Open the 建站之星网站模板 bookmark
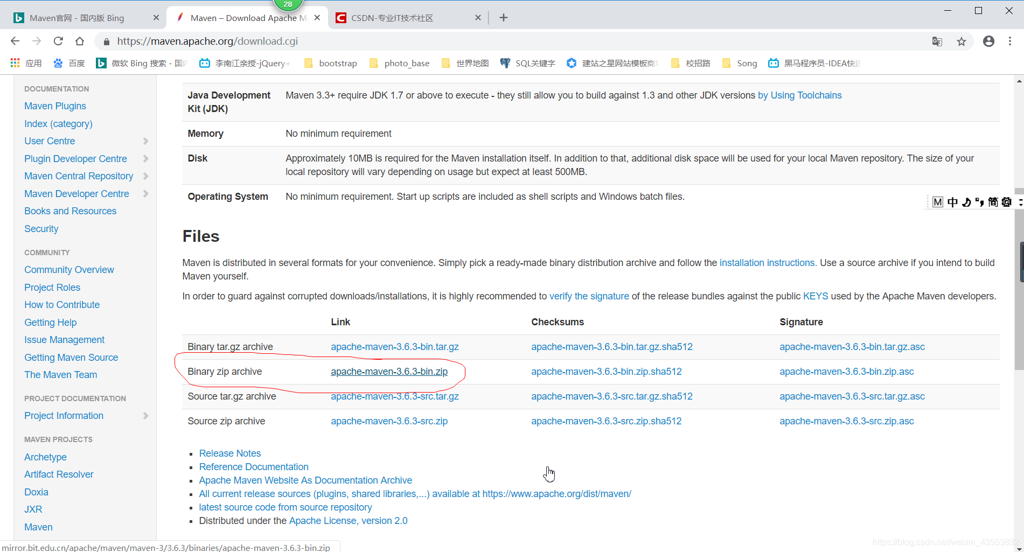The width and height of the screenshot is (1024, 552). point(612,63)
